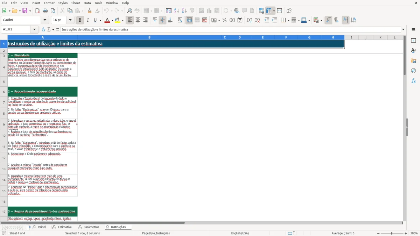Open sidebar Navigator compass icon
420x236 pixels.
[413, 71]
